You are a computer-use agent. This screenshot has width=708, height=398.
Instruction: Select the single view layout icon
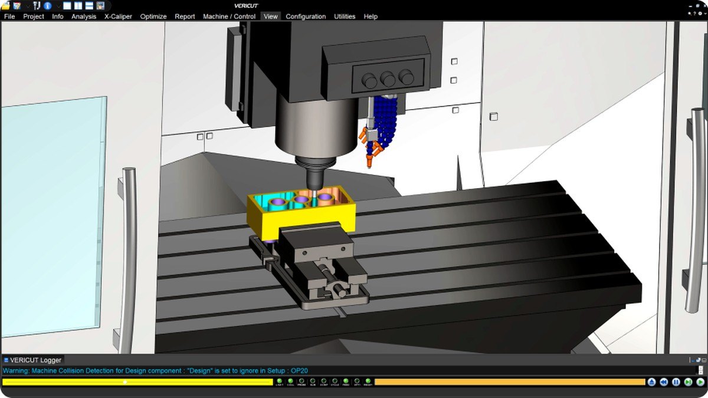point(67,6)
